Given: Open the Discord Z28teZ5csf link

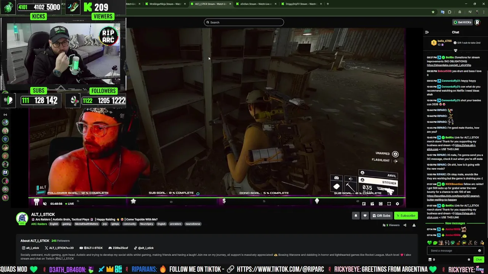Looking at the screenshot, I should 118,248.
